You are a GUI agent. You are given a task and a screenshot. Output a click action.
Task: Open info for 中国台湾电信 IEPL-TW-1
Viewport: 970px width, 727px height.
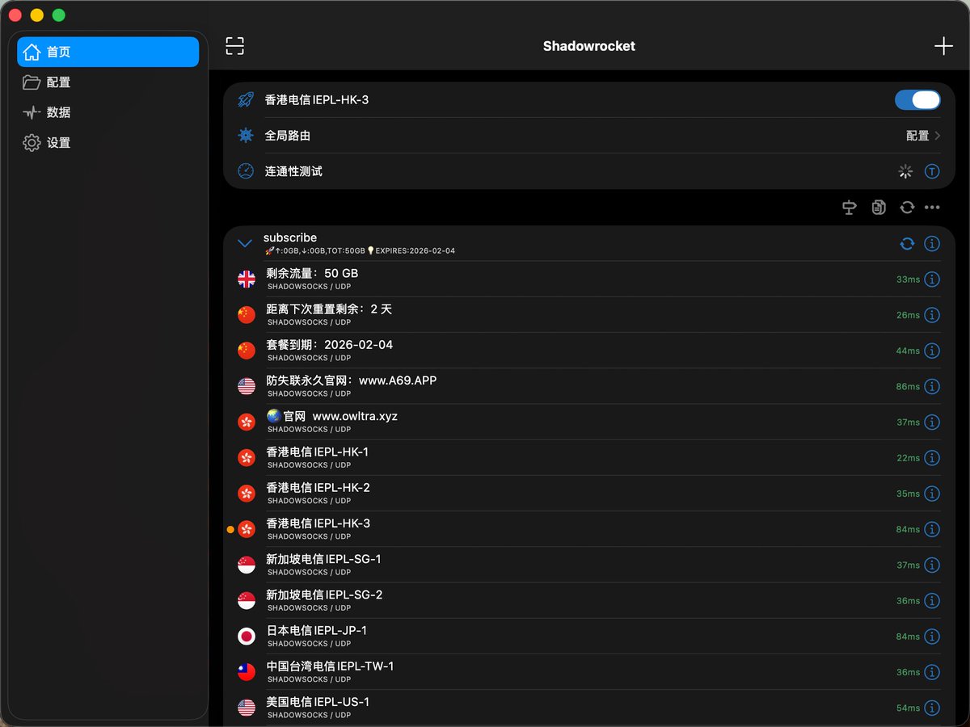932,672
